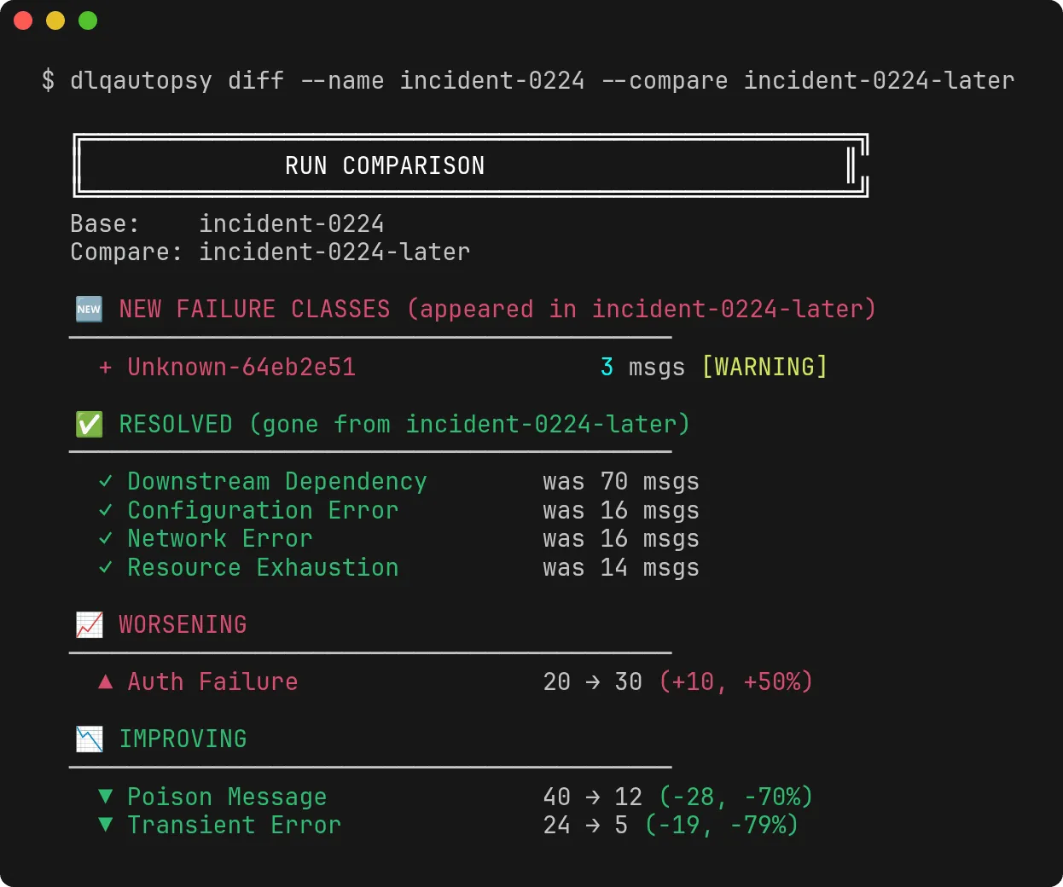Click the green down triangle beside Transient Error
This screenshot has width=1063, height=887.
point(106,824)
